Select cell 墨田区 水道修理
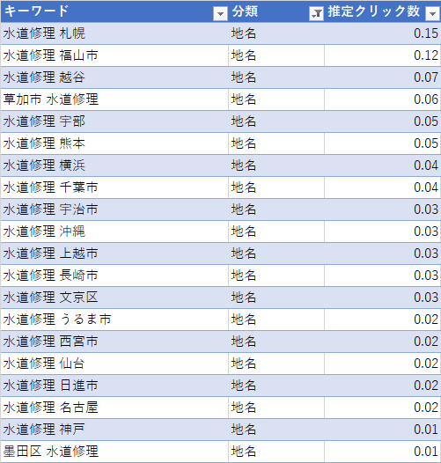 point(114,452)
